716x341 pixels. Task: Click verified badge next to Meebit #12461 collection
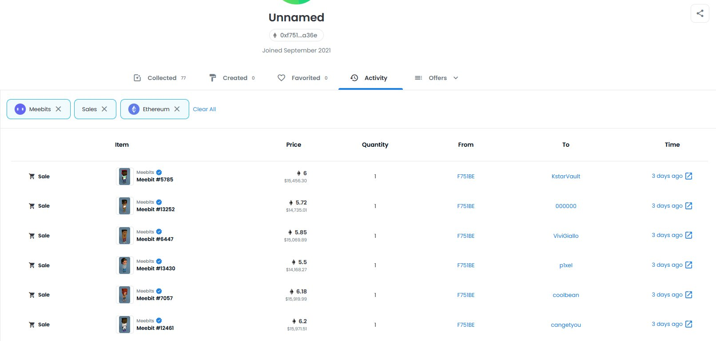(159, 321)
